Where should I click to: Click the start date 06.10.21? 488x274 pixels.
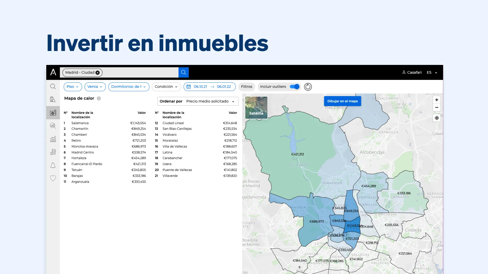[x=200, y=87]
